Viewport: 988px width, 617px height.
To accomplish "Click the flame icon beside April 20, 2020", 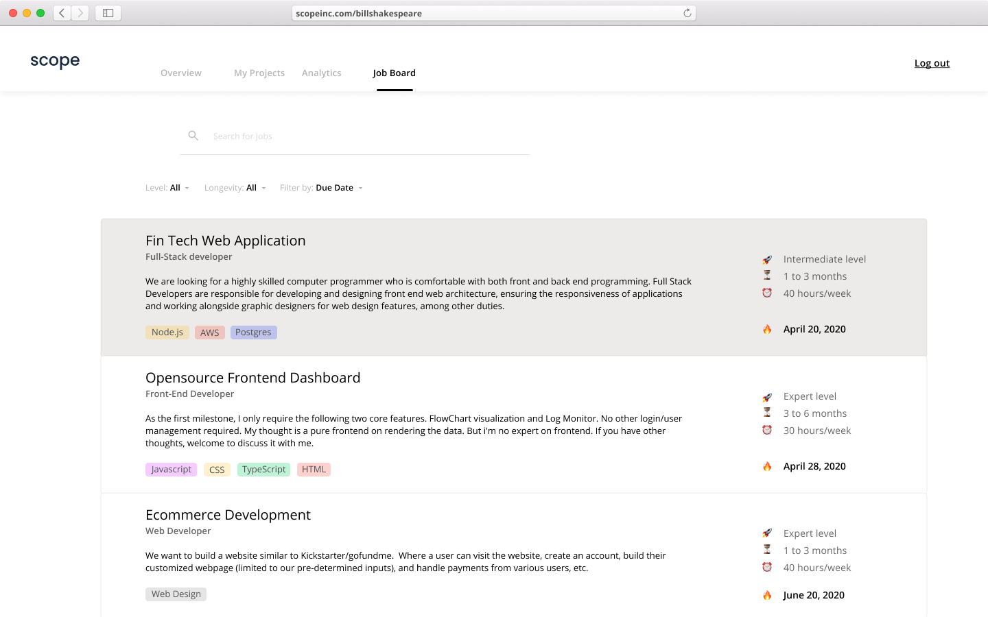I will [x=767, y=329].
